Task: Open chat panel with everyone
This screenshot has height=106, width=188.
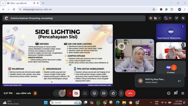Action: pyautogui.click(x=176, y=93)
